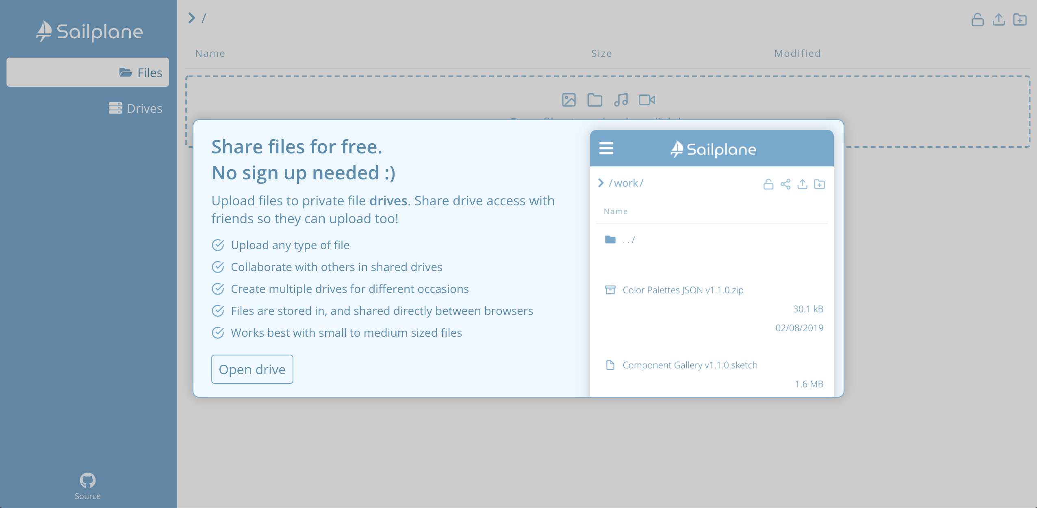
Task: Click the Color Palettes JSON zip file
Action: [x=684, y=290]
